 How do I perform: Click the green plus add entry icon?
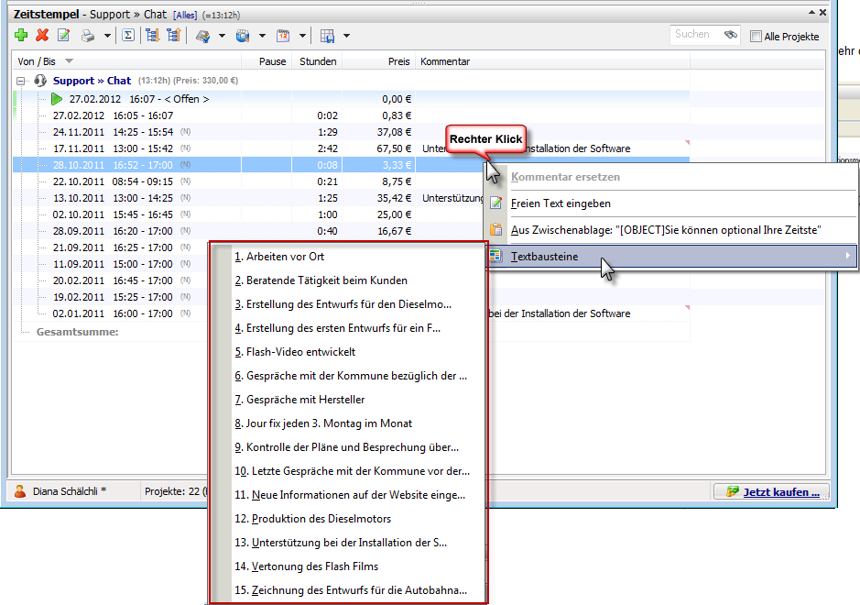[21, 36]
